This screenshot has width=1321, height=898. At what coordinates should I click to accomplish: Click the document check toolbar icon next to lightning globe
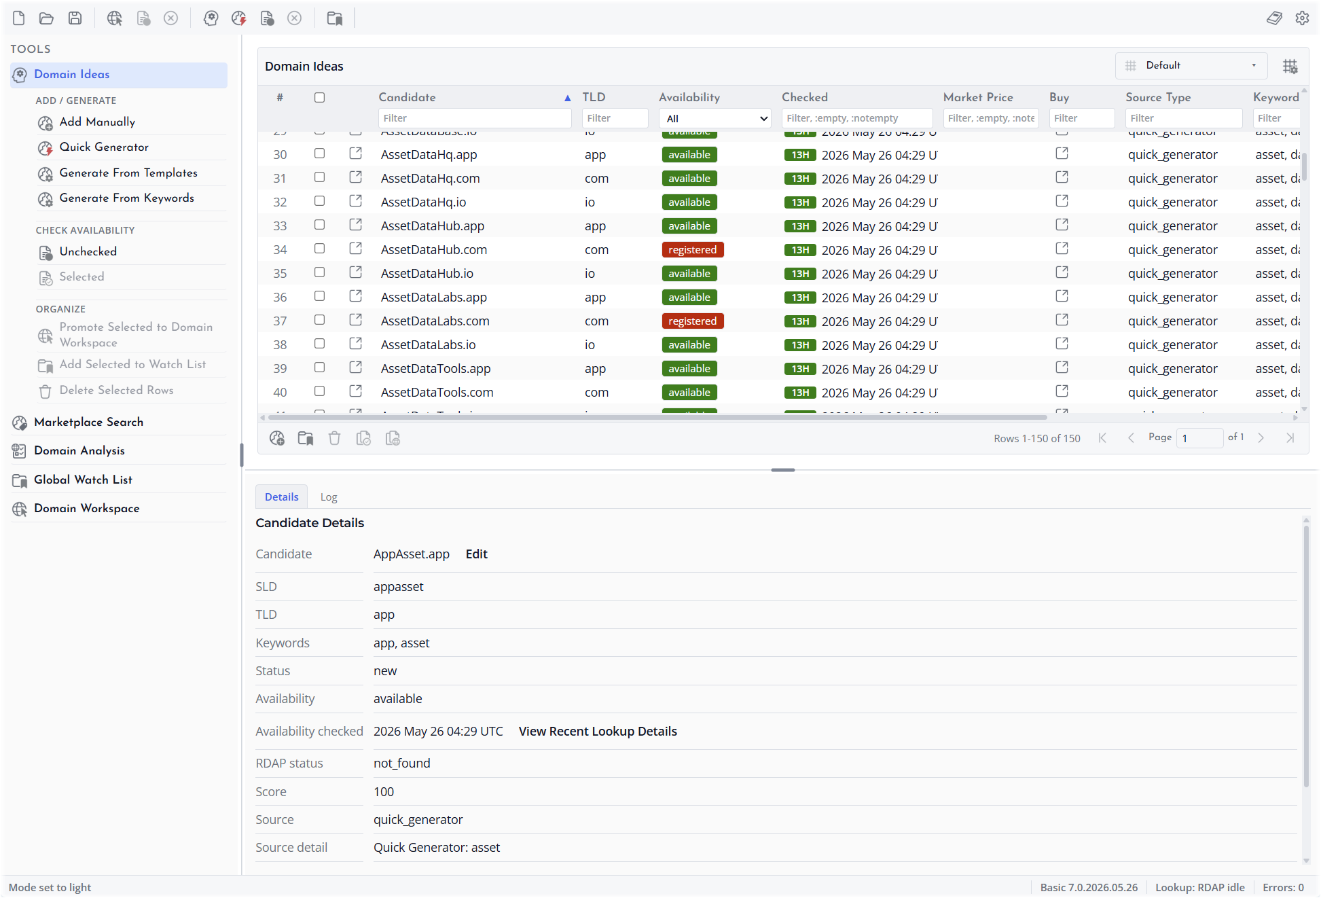point(267,18)
